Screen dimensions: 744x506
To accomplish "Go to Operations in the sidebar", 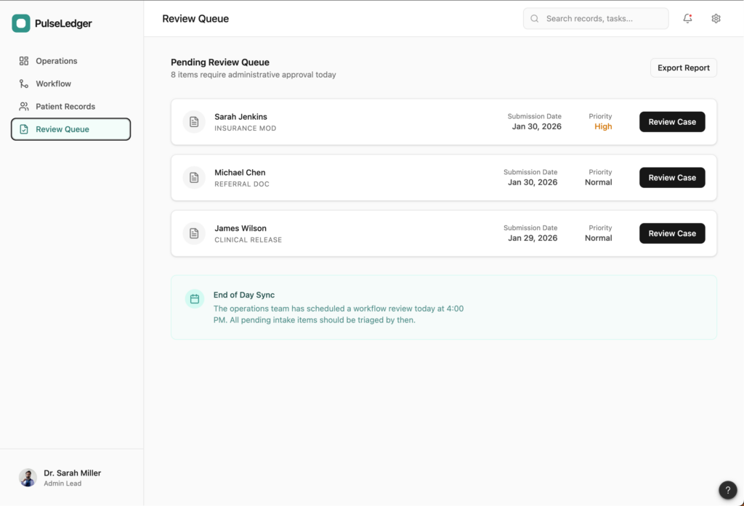I will click(x=70, y=61).
